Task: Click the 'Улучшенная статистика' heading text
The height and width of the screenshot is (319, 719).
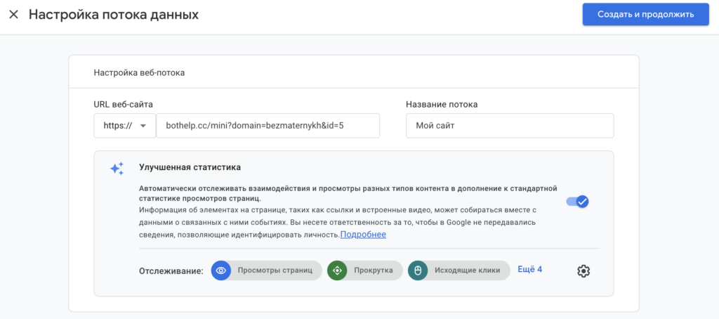Action: point(190,167)
